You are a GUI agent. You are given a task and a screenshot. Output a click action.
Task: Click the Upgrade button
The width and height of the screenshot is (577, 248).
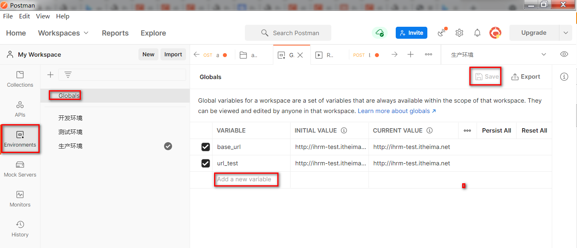click(534, 33)
